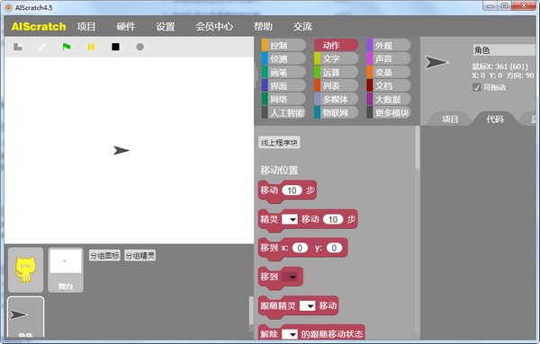Viewport: 540px width, 344px height.
Task: Click the green flag run icon
Action: [67, 47]
